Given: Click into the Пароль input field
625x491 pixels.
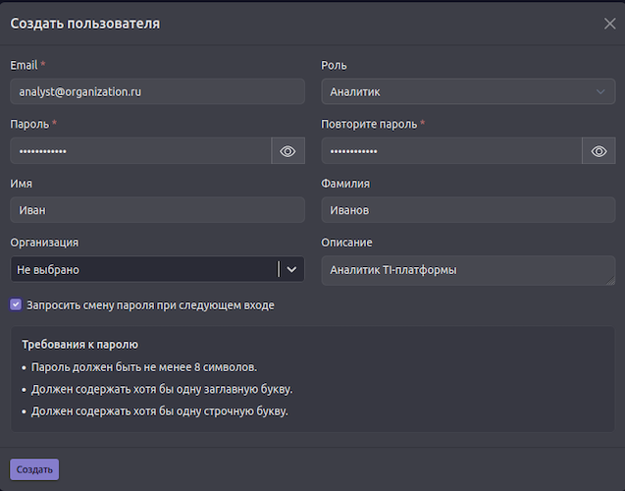Looking at the screenshot, I should point(140,151).
